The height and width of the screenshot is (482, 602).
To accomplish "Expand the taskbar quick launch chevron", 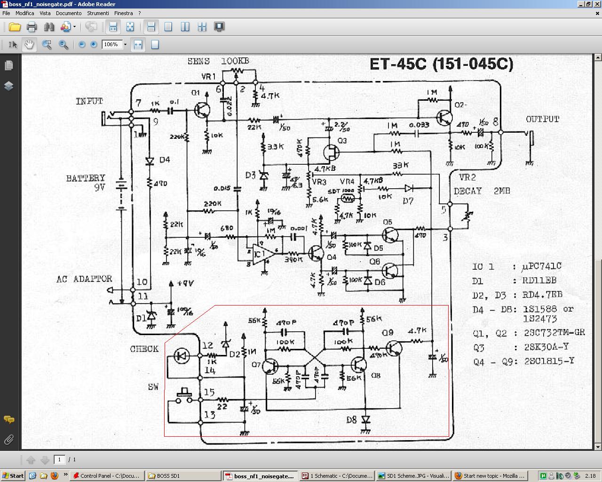I will click(x=65, y=475).
